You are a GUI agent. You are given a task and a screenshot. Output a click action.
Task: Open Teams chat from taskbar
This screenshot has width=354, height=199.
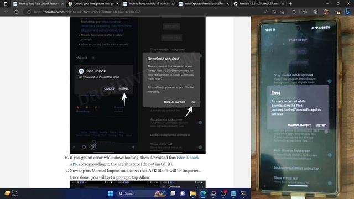tap(183, 193)
